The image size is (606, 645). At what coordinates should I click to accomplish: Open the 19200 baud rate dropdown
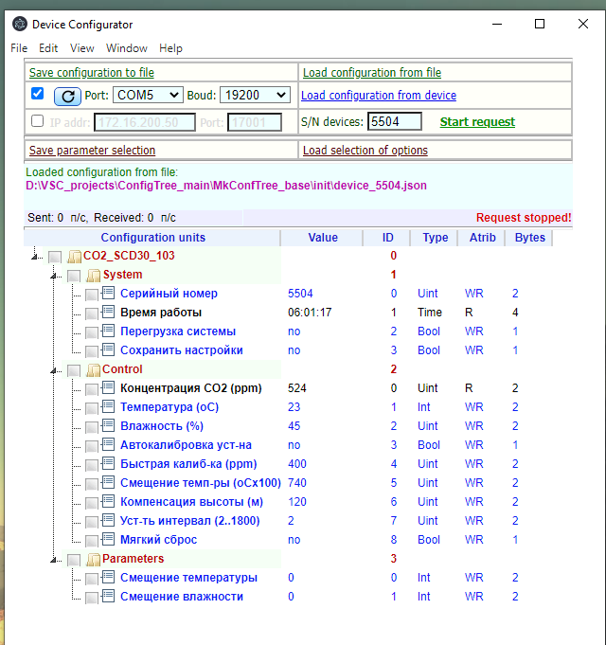pyautogui.click(x=256, y=95)
